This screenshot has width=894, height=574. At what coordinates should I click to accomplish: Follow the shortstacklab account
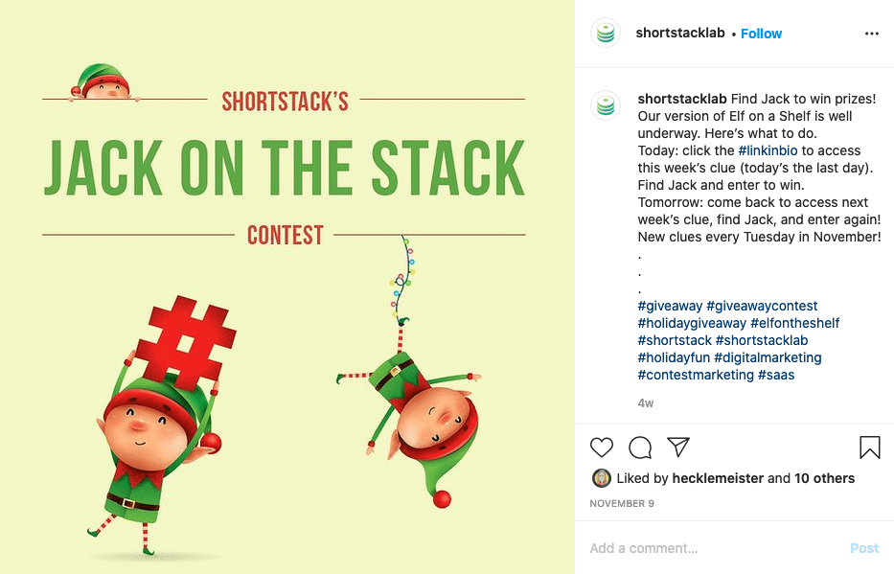761,33
